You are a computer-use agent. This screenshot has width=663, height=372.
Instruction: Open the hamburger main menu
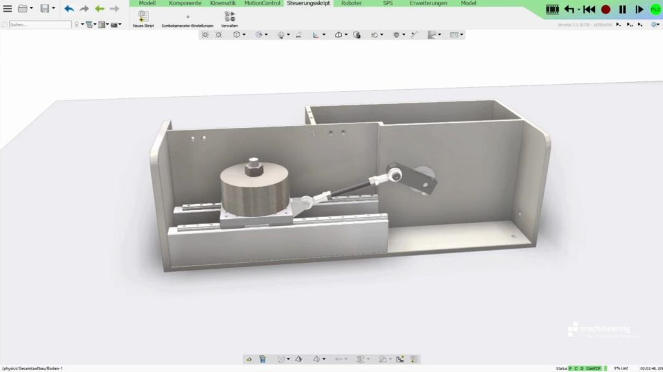coord(8,8)
